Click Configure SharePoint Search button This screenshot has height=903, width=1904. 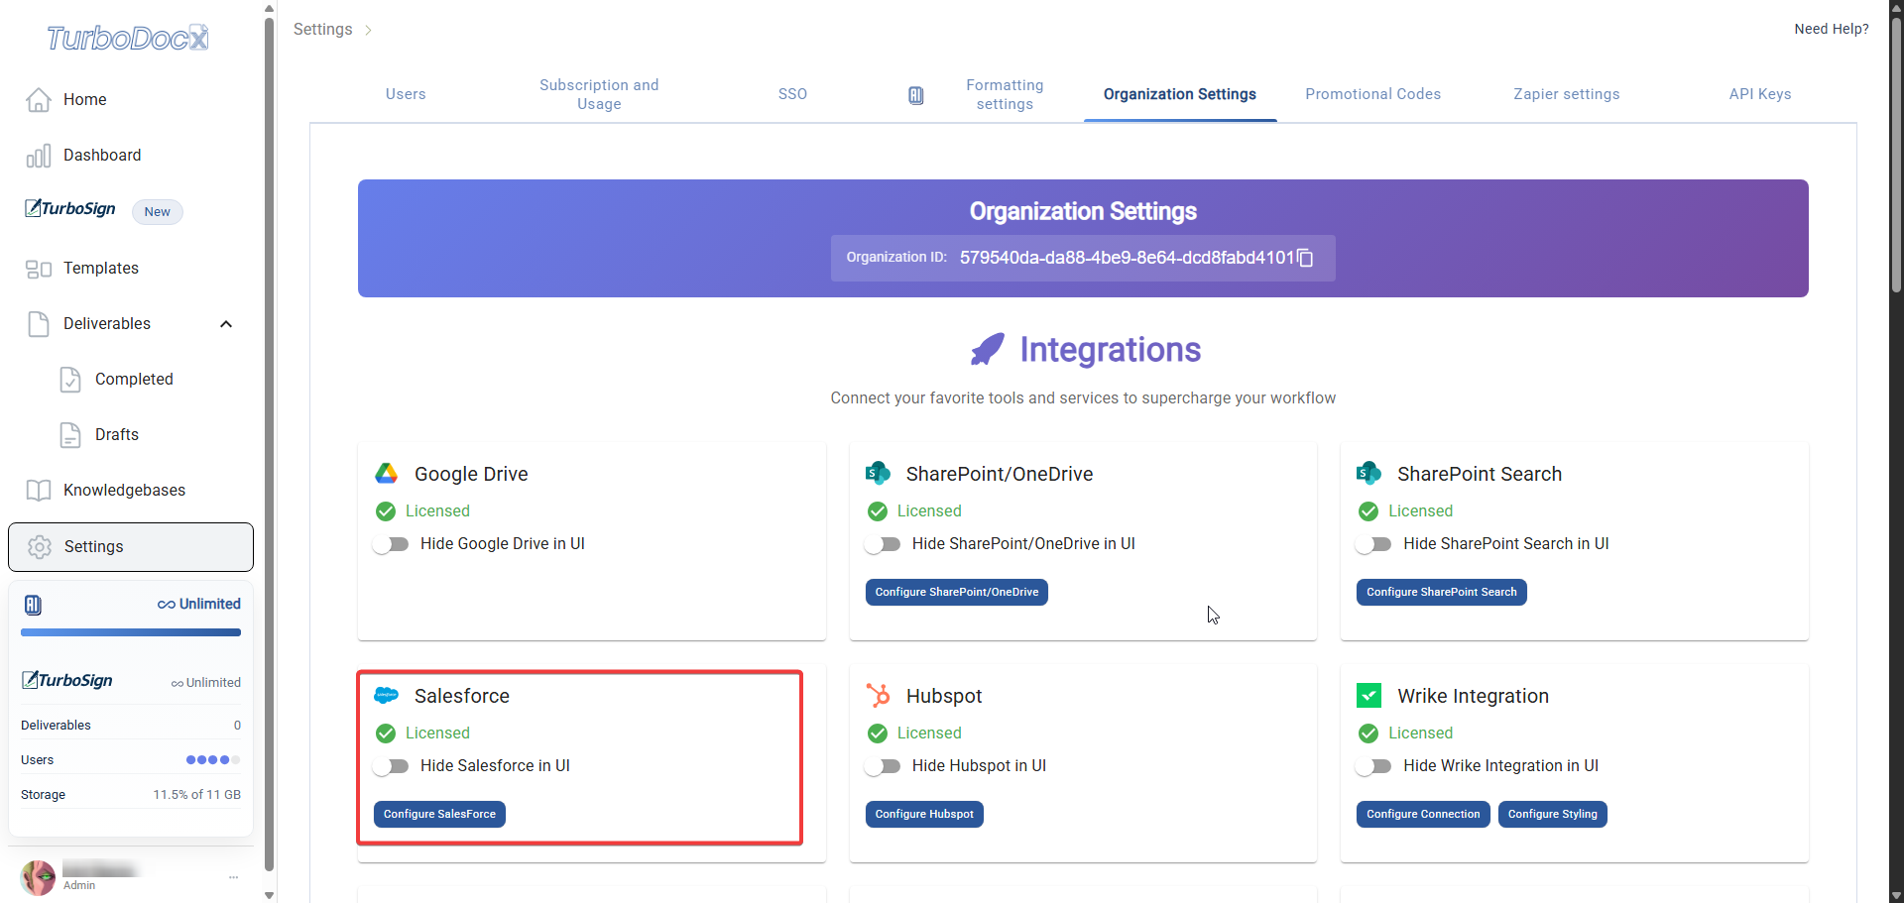pos(1442,592)
